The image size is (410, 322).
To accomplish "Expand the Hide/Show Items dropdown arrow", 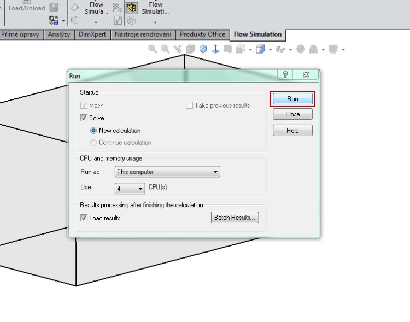I will [290, 49].
